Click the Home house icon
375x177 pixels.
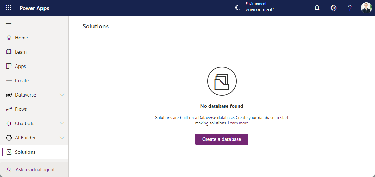click(x=9, y=38)
